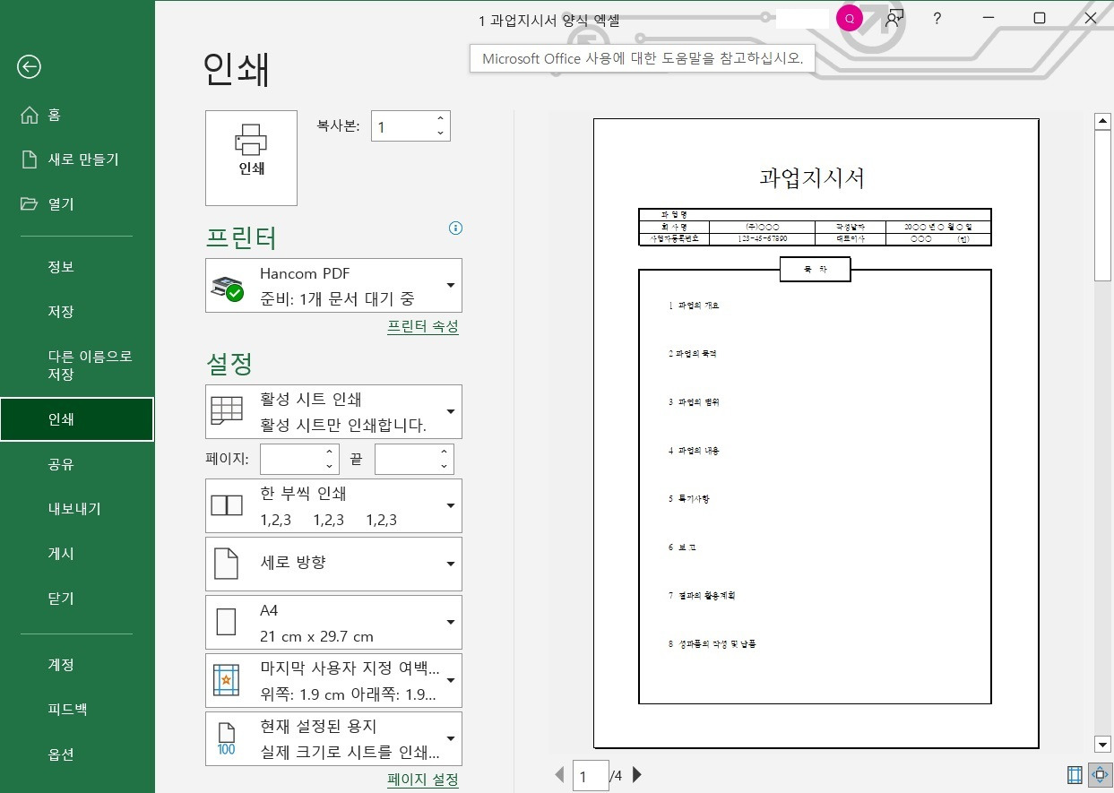Click the A4 paper size icon
The height and width of the screenshot is (793, 1114).
click(x=227, y=621)
